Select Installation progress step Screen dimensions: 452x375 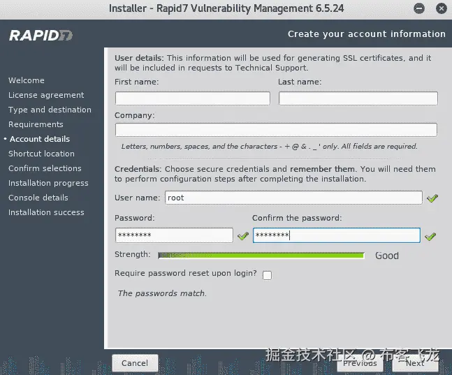[48, 183]
